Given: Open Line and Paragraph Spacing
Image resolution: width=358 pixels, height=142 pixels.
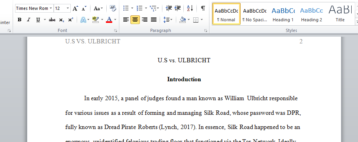Looking at the screenshot, I should tap(168, 20).
